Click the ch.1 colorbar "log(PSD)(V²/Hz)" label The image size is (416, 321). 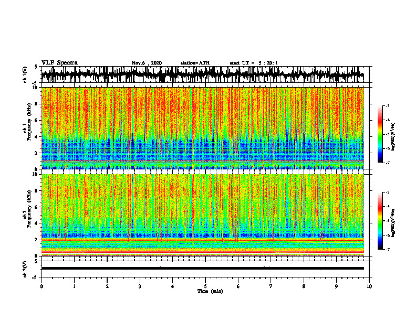pyautogui.click(x=393, y=136)
